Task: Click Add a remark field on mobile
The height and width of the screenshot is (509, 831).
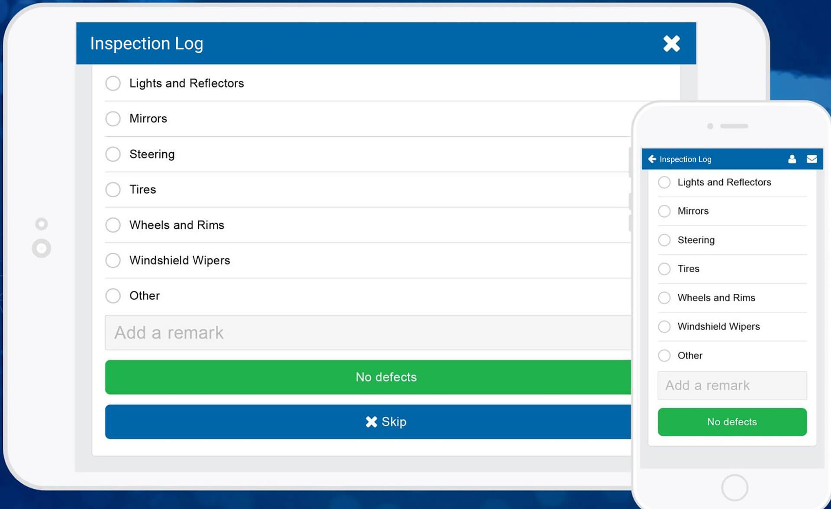Action: pos(731,385)
